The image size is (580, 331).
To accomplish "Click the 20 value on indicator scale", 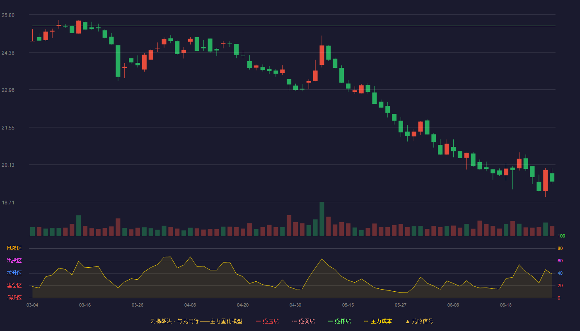I will pos(560,285).
